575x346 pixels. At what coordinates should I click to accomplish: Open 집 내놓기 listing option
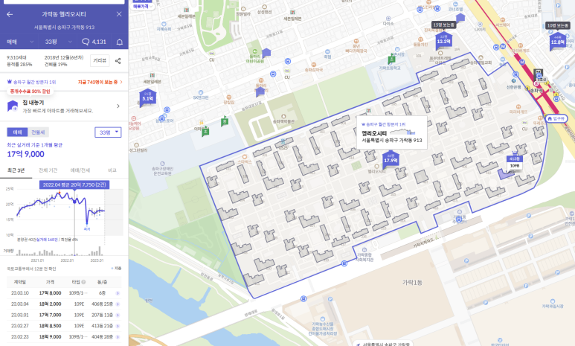pos(64,106)
